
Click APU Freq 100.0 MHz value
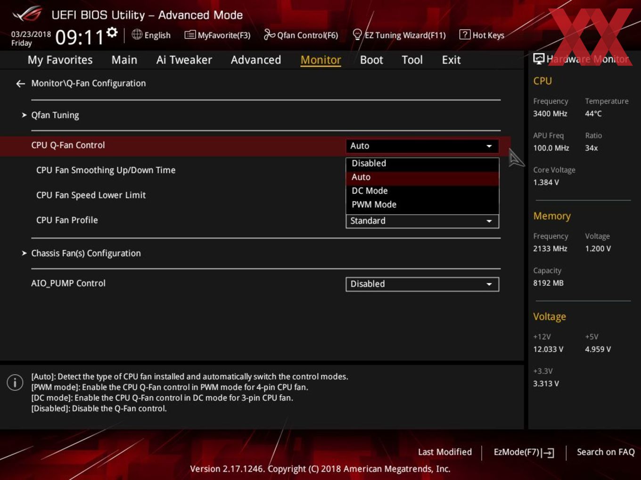551,148
